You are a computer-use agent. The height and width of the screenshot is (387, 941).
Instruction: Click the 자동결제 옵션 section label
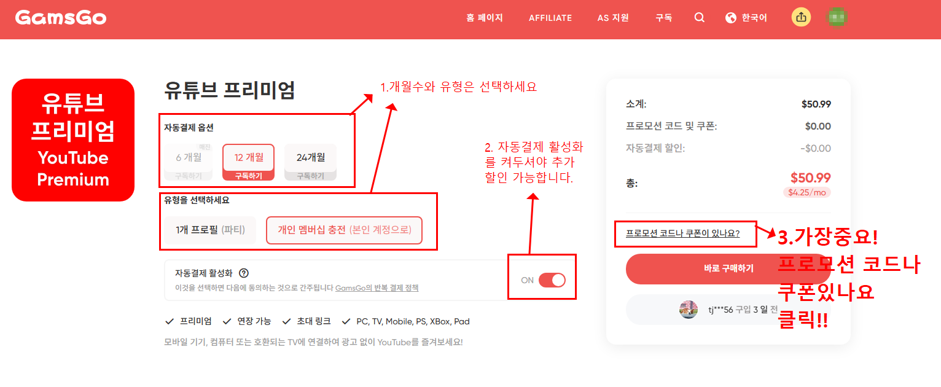189,127
